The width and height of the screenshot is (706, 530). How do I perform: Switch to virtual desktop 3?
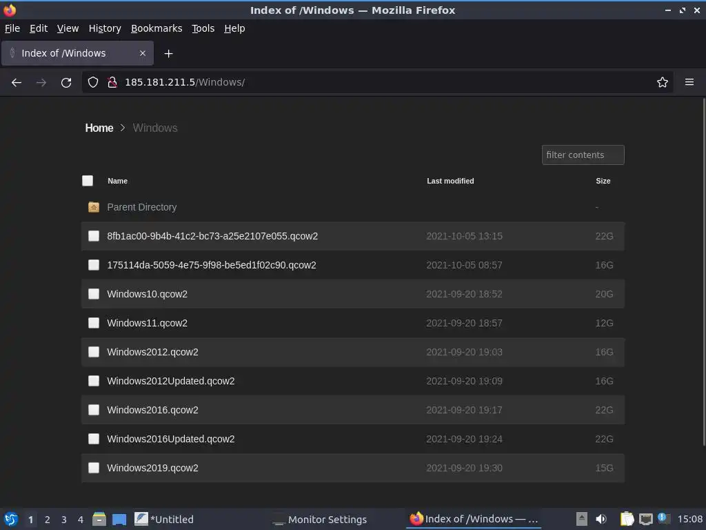[x=64, y=520]
